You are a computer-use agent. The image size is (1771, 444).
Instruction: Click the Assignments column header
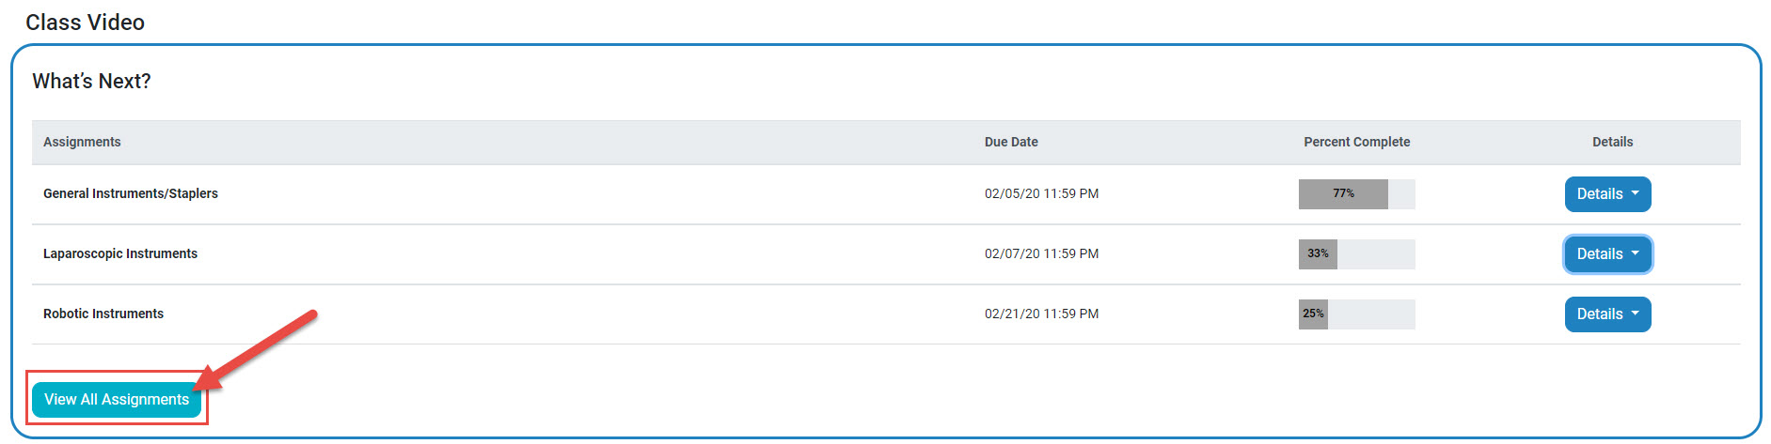(82, 142)
